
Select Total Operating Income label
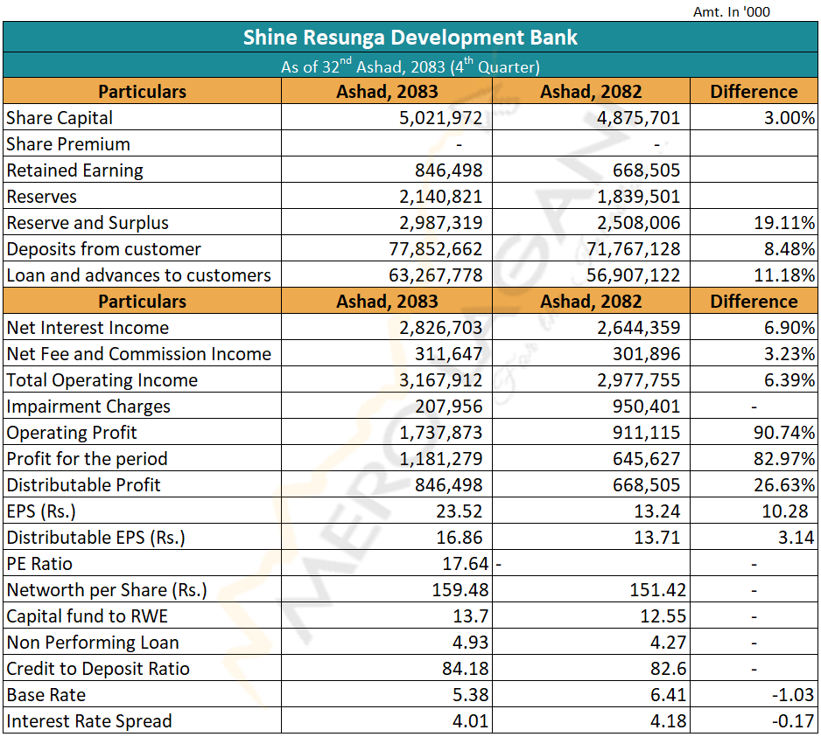102,379
